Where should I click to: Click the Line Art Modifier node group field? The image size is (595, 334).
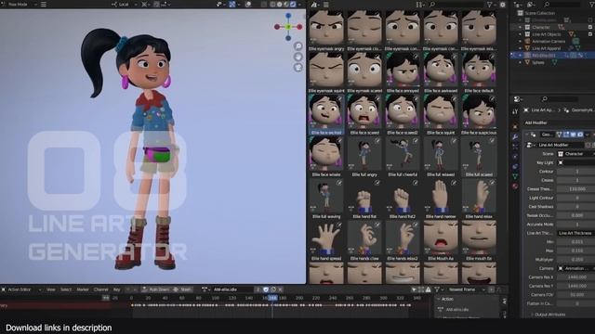pos(561,145)
